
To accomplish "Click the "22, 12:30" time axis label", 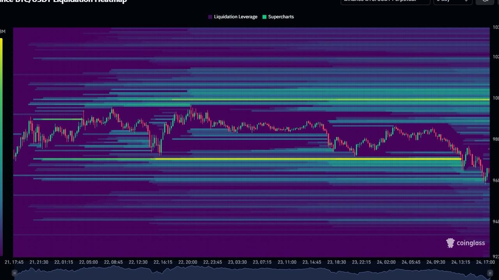I will click(138, 262).
